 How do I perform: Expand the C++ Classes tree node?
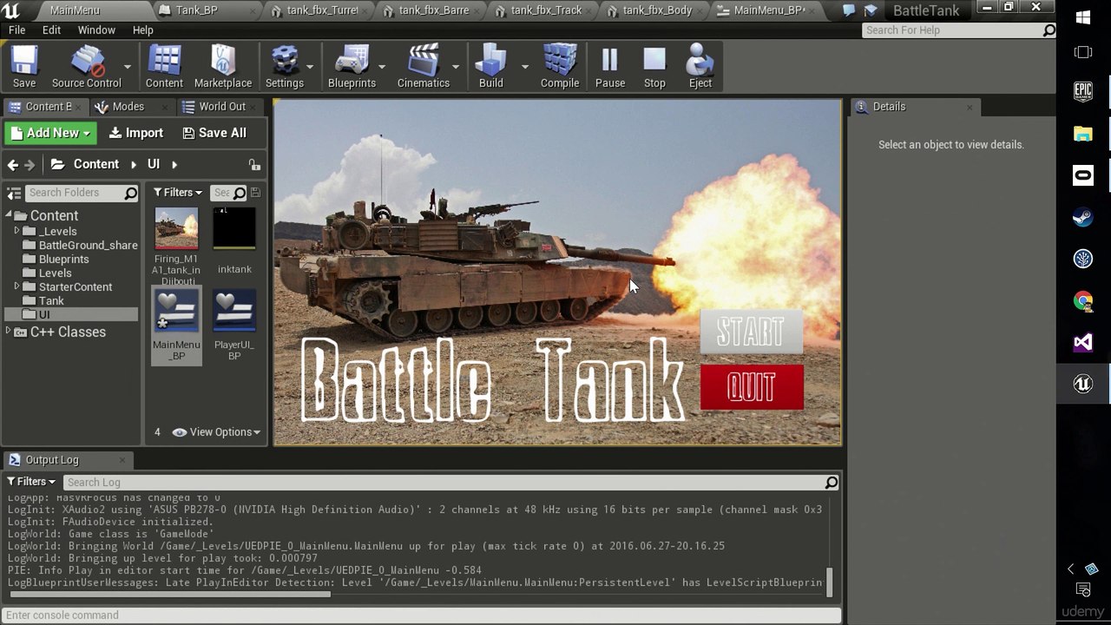[x=9, y=332]
